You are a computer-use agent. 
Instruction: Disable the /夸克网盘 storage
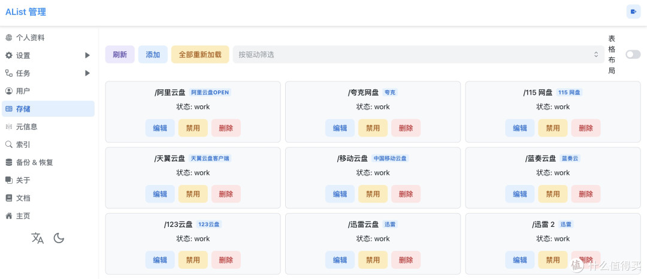373,128
